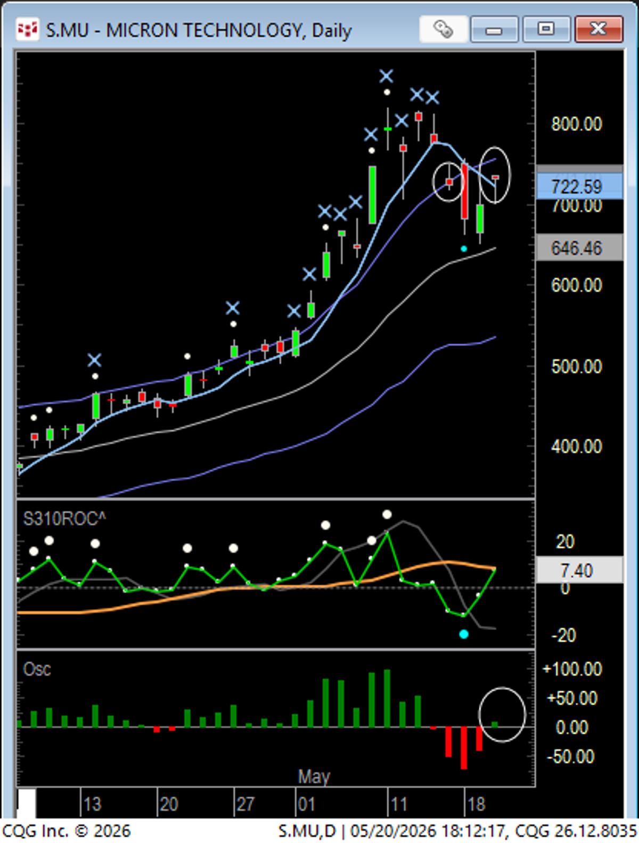The width and height of the screenshot is (639, 843).
Task: Maximize the S.MU chart window
Action: (546, 29)
